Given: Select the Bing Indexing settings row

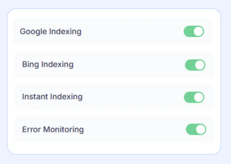Looking at the screenshot, I should 113,65.
